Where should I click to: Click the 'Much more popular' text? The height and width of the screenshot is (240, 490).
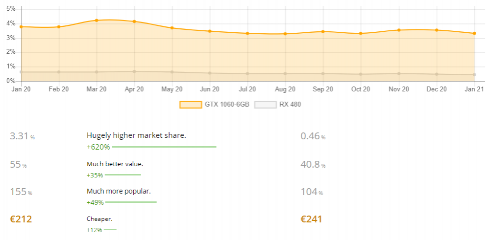pyautogui.click(x=119, y=191)
